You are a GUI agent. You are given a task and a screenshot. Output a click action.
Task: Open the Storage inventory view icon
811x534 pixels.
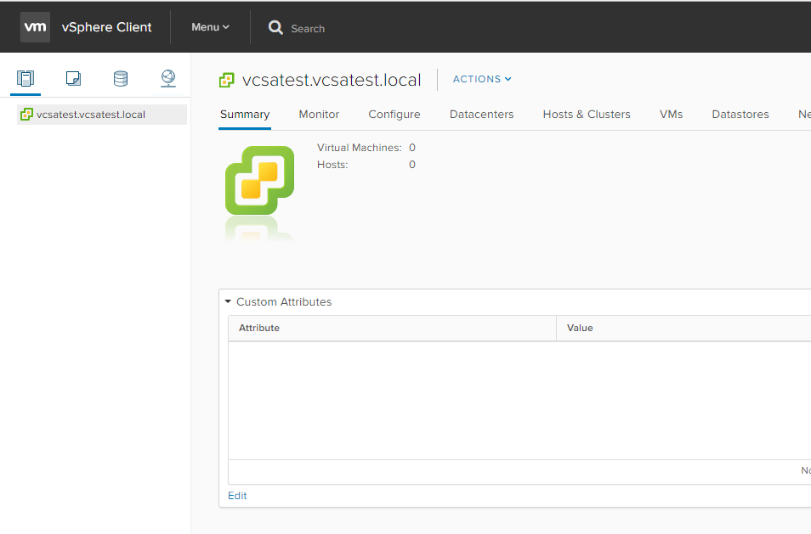[x=121, y=79]
